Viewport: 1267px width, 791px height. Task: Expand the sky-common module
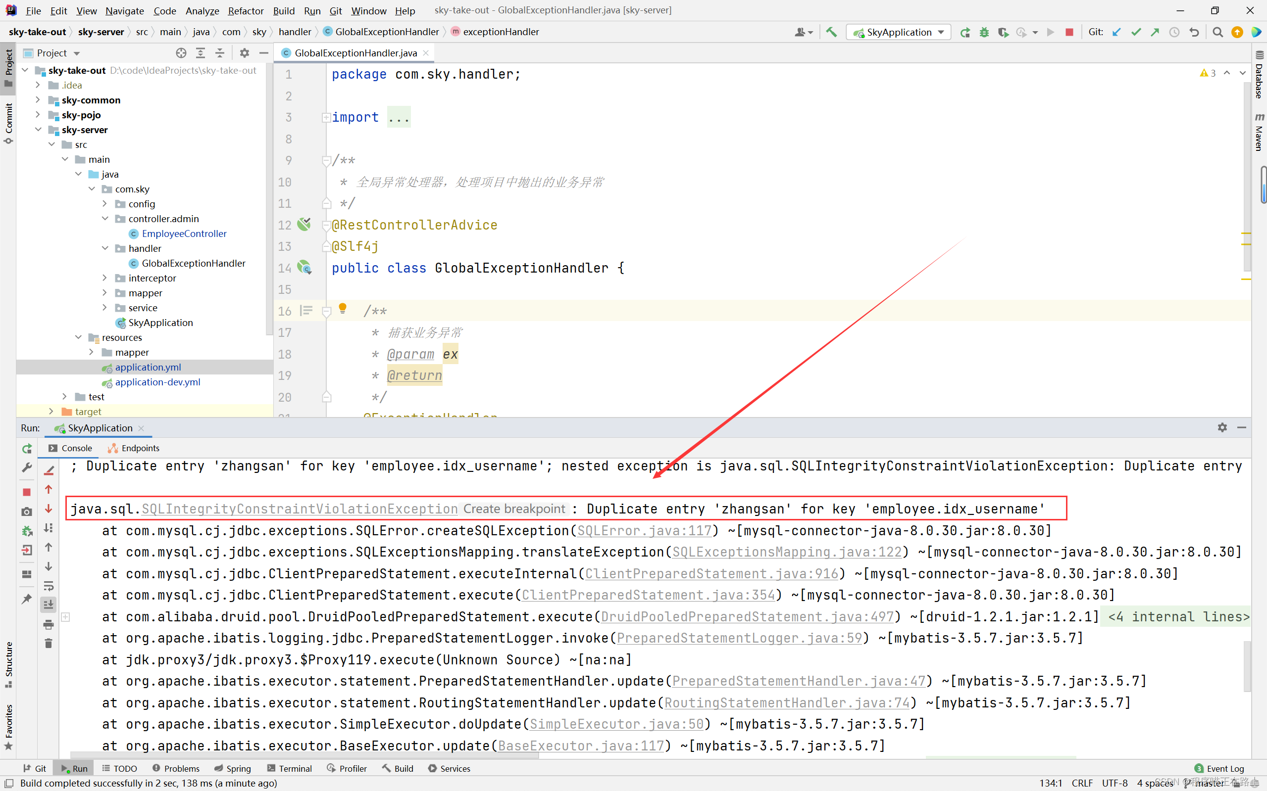(38, 99)
